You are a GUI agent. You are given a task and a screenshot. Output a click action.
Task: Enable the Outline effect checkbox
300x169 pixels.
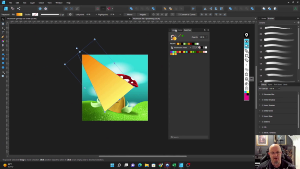coord(262,122)
